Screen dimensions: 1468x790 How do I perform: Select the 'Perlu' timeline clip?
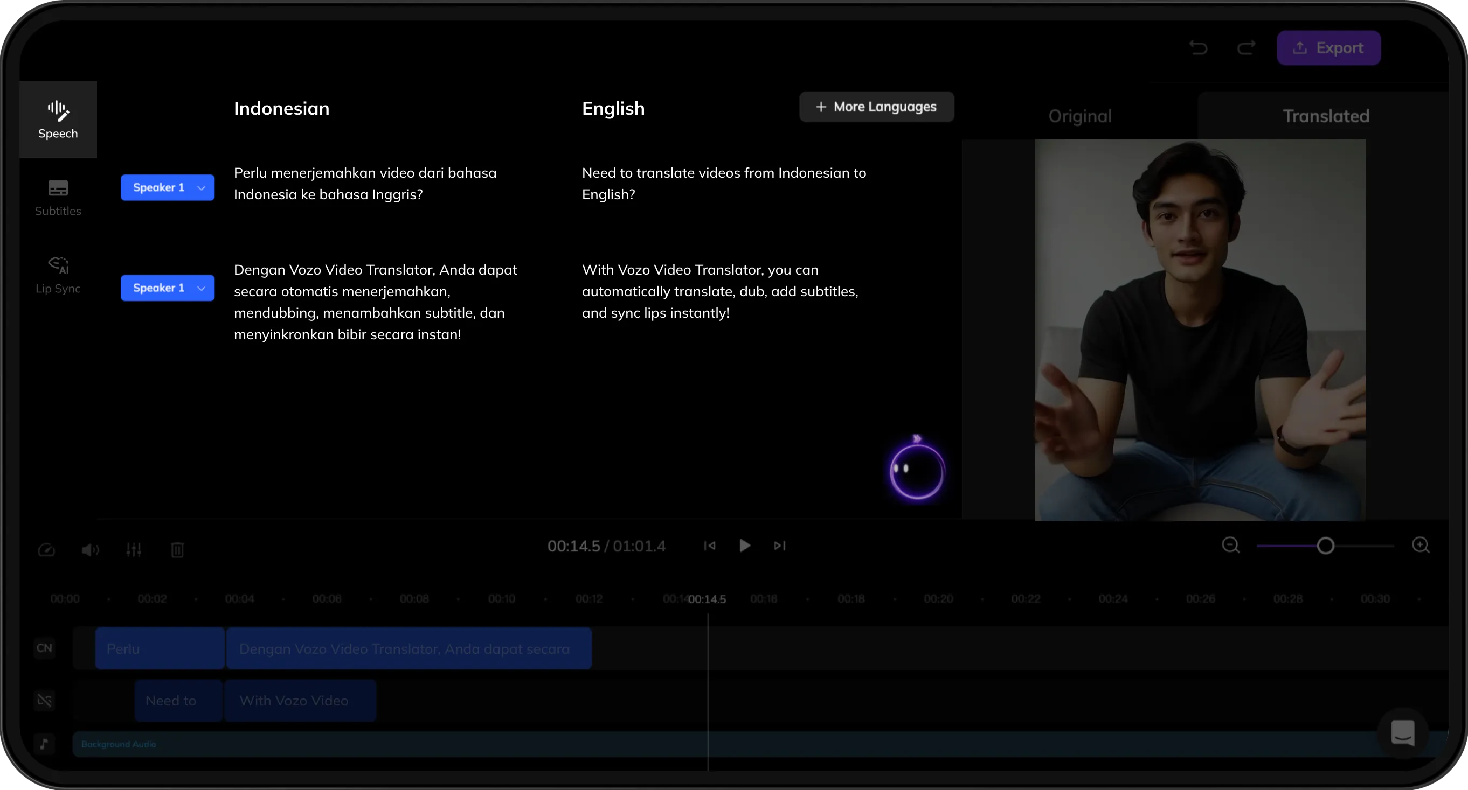(x=160, y=649)
